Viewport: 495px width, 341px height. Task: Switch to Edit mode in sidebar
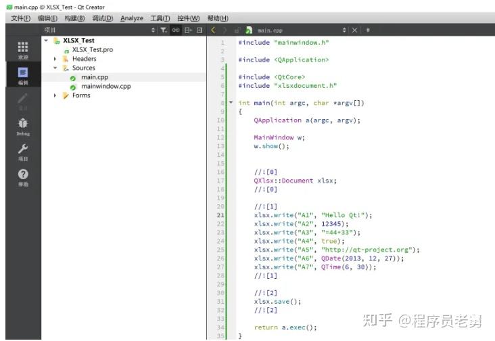(23, 76)
